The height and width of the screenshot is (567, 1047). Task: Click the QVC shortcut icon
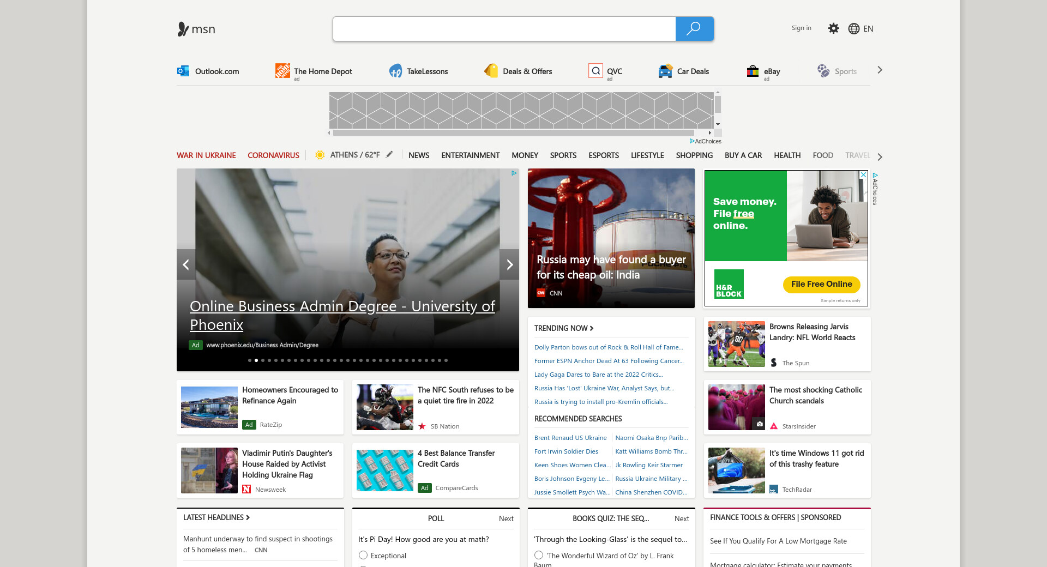click(x=595, y=71)
